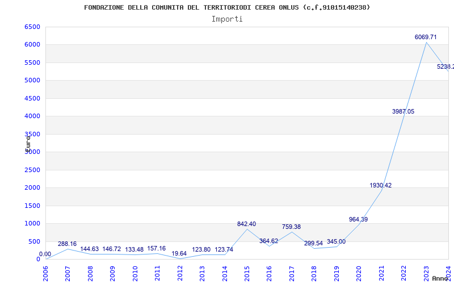Screen dimensions: 454x284
Task: Click data label 123.74
Action: (x=224, y=249)
